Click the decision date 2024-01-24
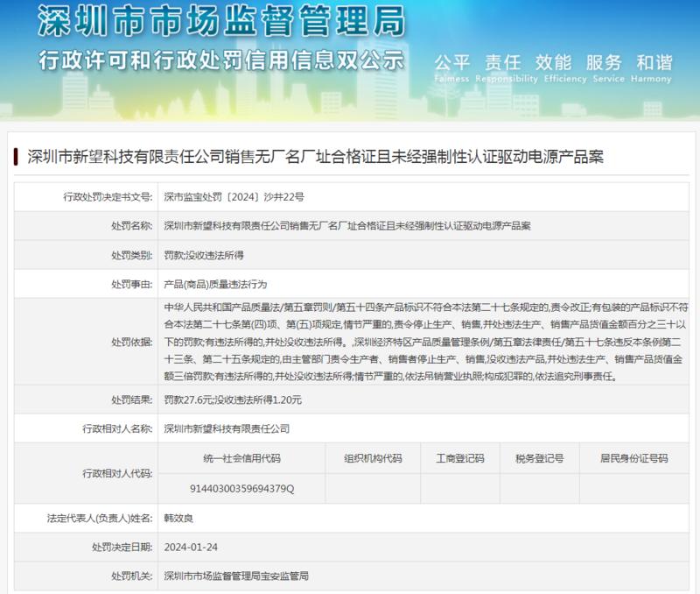Screen dimensions: 700x594 191,547
